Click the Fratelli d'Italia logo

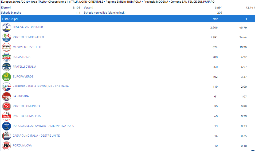click(x=6, y=67)
